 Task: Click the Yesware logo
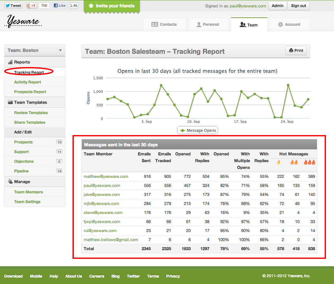(23, 21)
